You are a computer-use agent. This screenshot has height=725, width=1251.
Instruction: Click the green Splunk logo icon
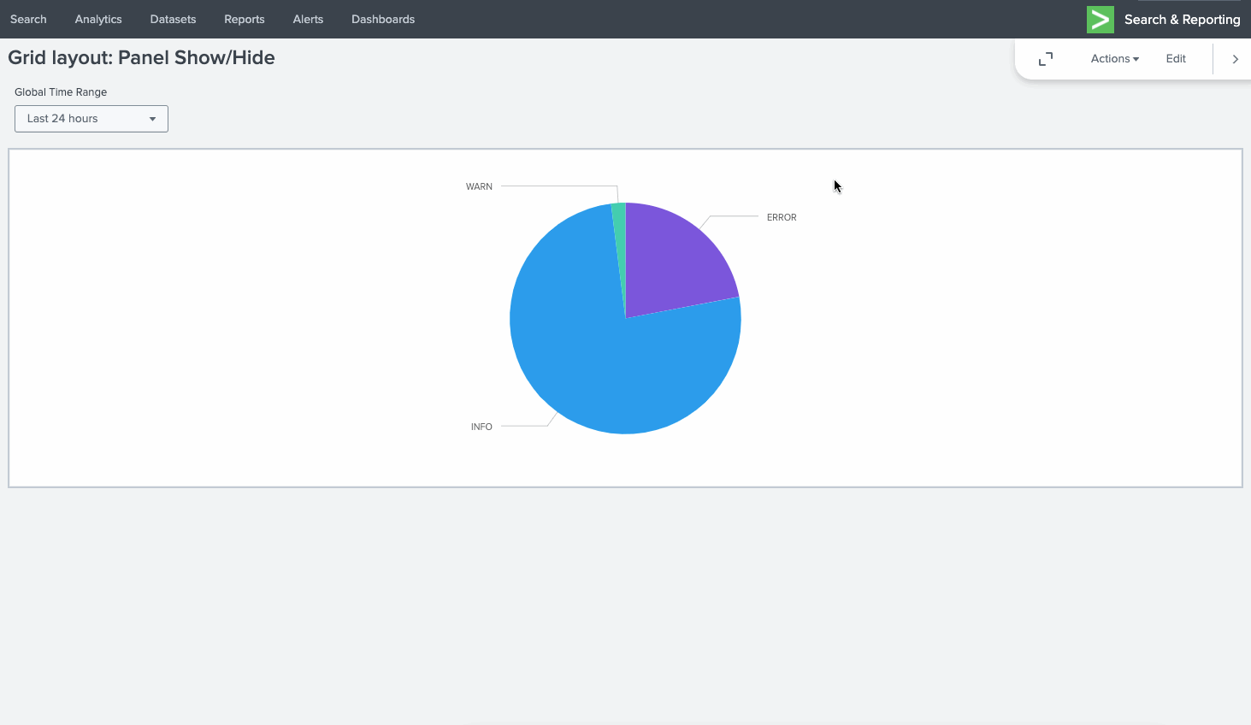[1100, 19]
